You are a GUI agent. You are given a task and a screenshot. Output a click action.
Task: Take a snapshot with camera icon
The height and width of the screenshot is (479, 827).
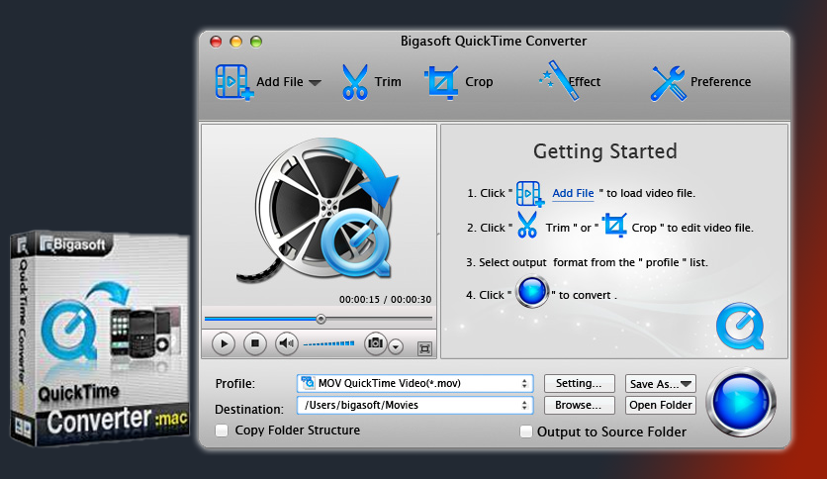pyautogui.click(x=376, y=343)
